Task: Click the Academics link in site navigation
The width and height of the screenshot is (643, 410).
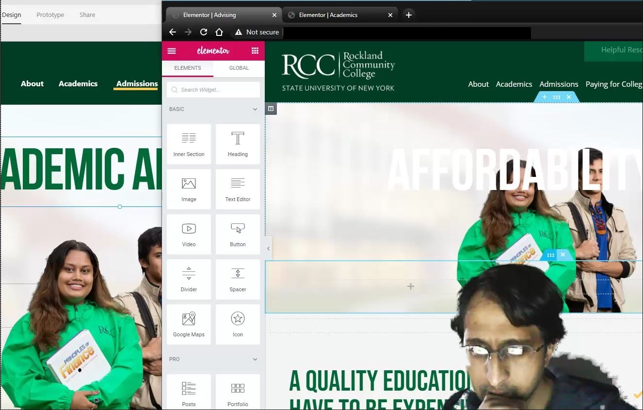Action: (514, 84)
